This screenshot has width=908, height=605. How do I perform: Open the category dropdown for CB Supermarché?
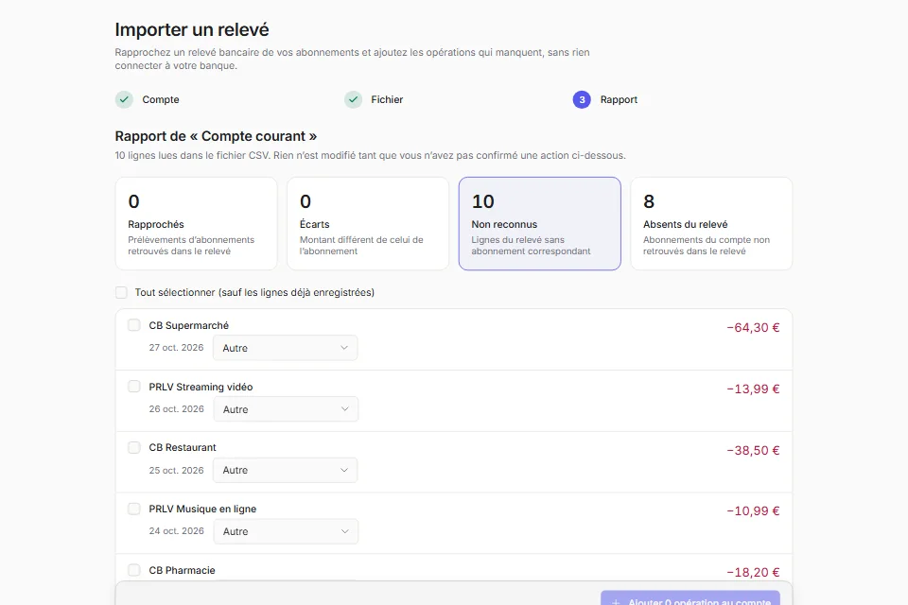click(x=285, y=348)
